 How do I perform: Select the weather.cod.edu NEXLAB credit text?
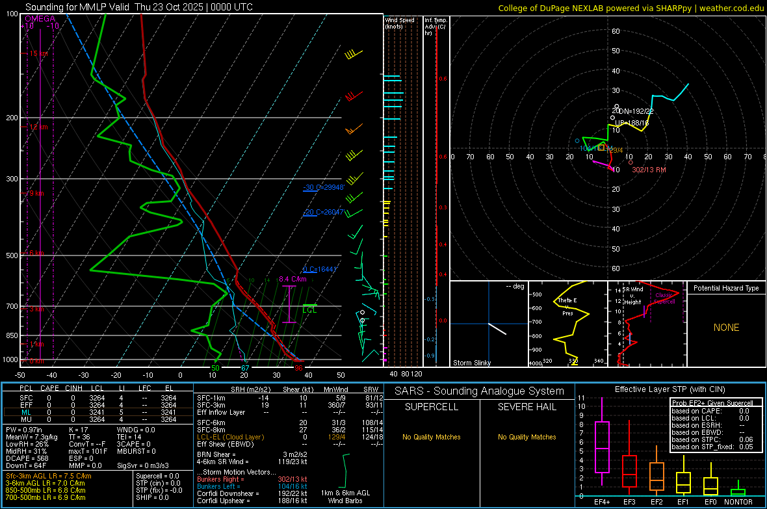tap(630, 8)
